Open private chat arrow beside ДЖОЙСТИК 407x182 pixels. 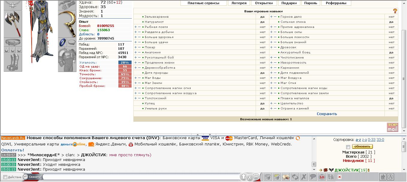320,170
